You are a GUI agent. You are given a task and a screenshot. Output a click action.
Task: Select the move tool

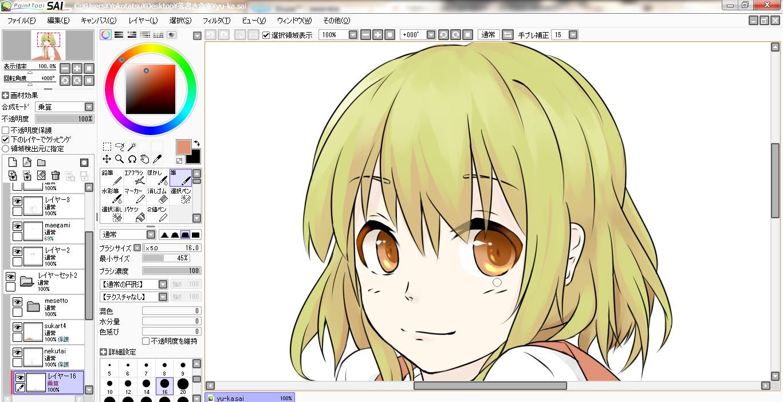tap(107, 159)
